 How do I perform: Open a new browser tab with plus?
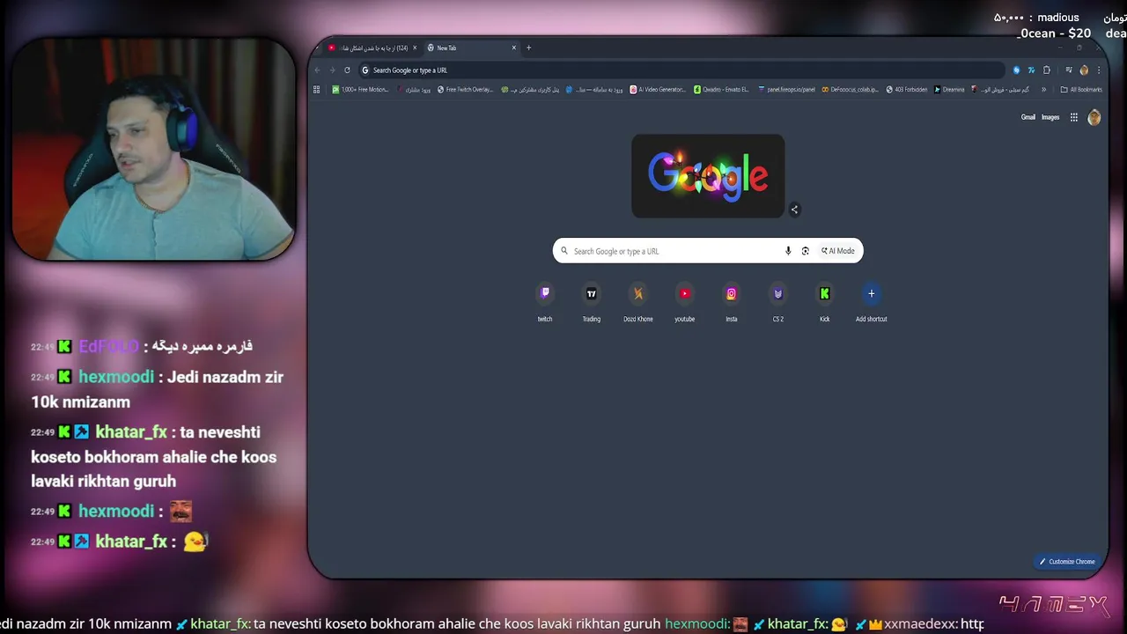tap(528, 48)
